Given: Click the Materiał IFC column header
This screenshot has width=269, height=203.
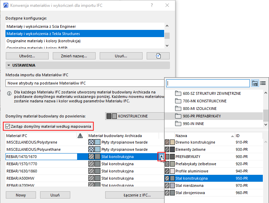Looking at the screenshot, I should [41, 136].
